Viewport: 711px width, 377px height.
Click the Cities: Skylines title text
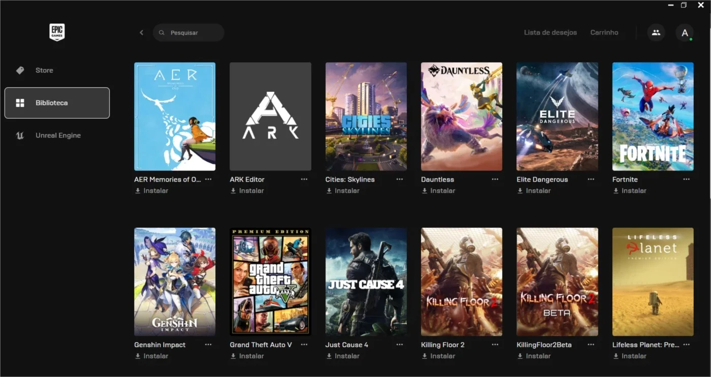(x=350, y=179)
